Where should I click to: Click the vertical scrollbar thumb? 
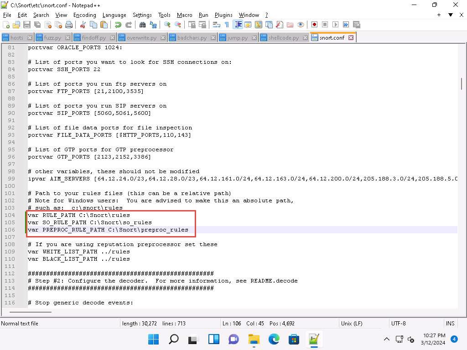tap(462, 84)
